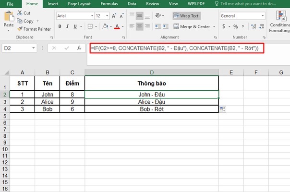Screen dimensions: 290x192
Task: Switch to the View tab
Action: click(x=173, y=4)
